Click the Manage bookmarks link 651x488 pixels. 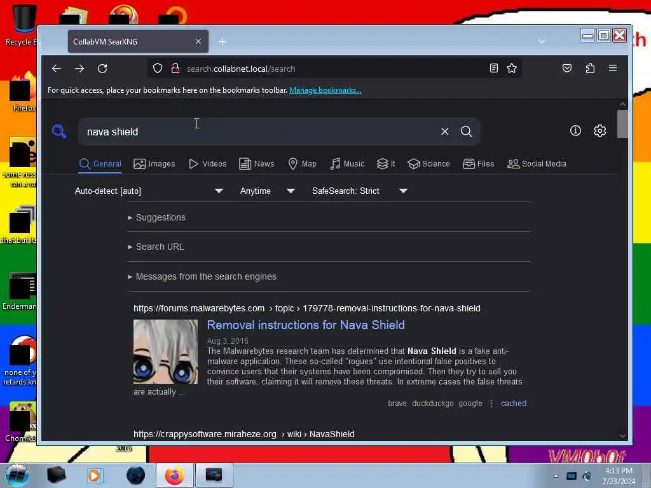325,90
